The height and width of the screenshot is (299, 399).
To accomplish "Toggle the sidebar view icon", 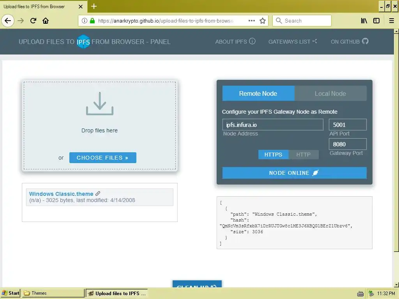I will tap(376, 21).
